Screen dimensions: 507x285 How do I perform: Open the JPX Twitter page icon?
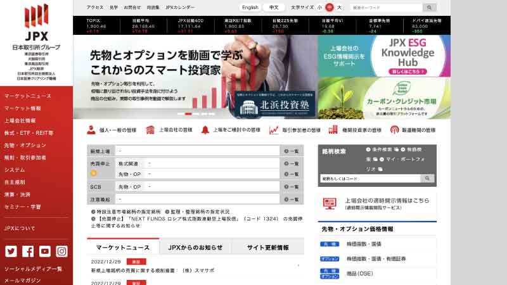[x=11, y=251]
